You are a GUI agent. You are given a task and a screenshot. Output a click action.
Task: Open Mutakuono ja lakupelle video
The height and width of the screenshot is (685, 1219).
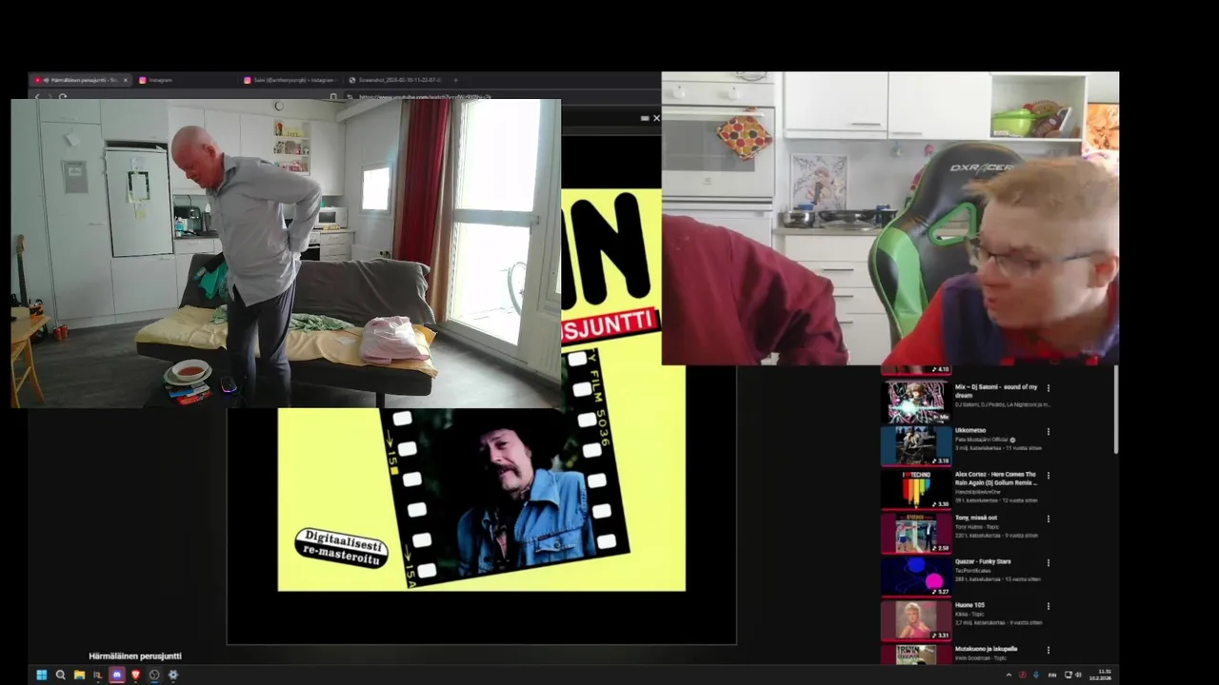[x=987, y=649]
